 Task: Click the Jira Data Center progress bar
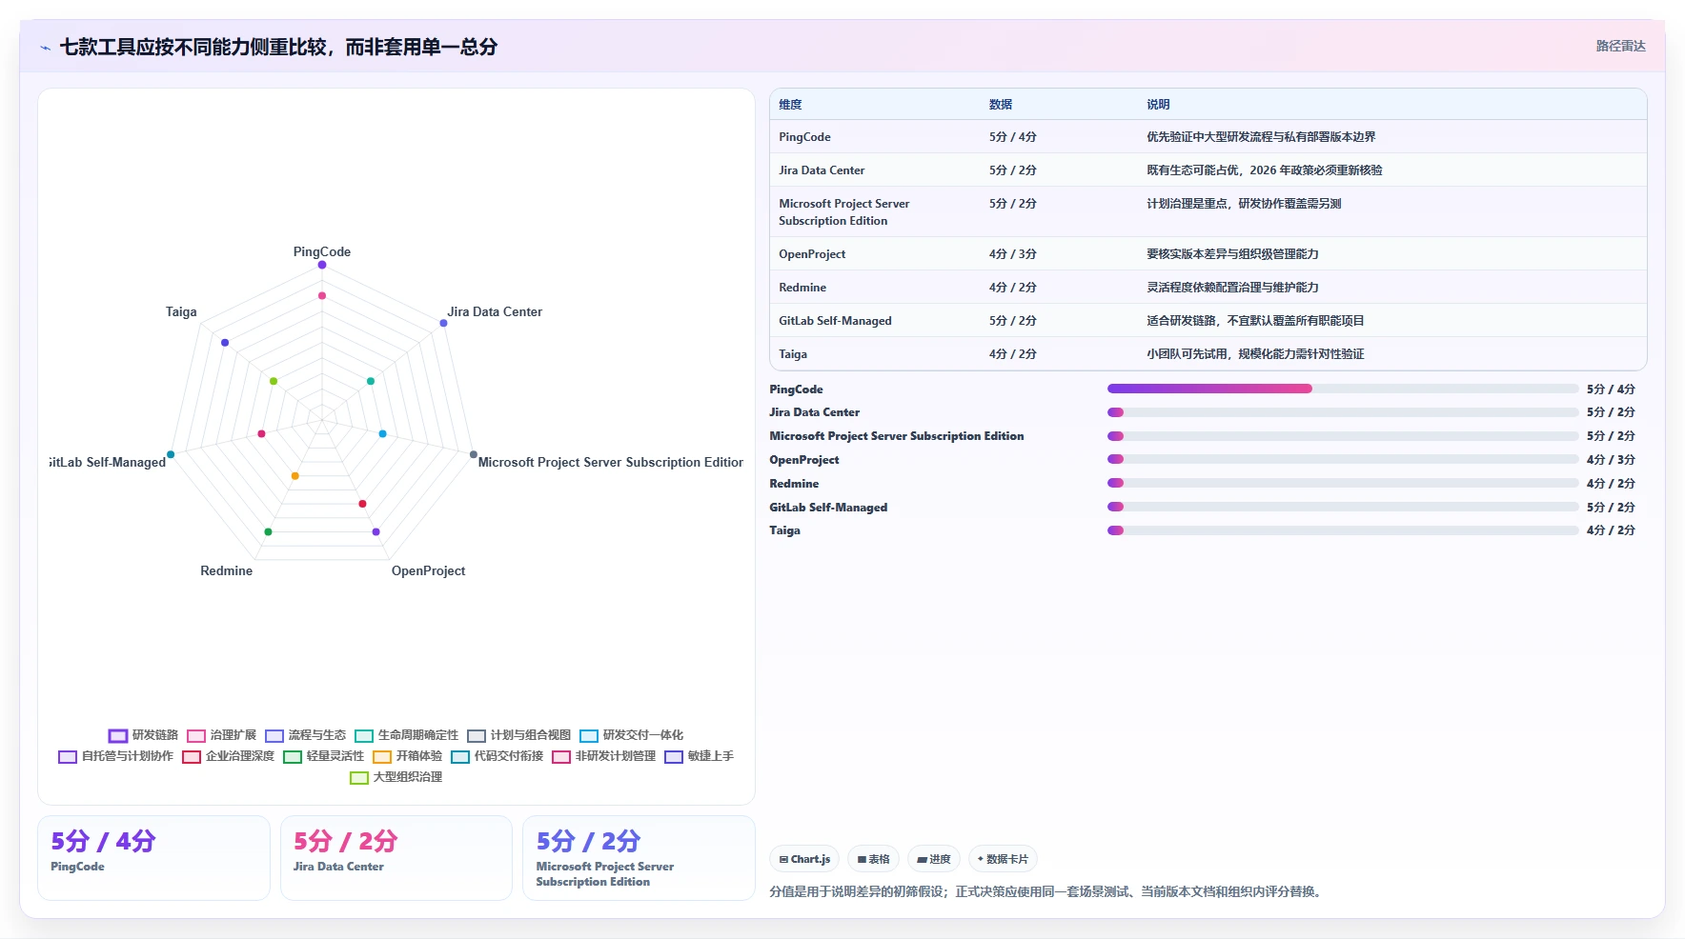point(1343,412)
